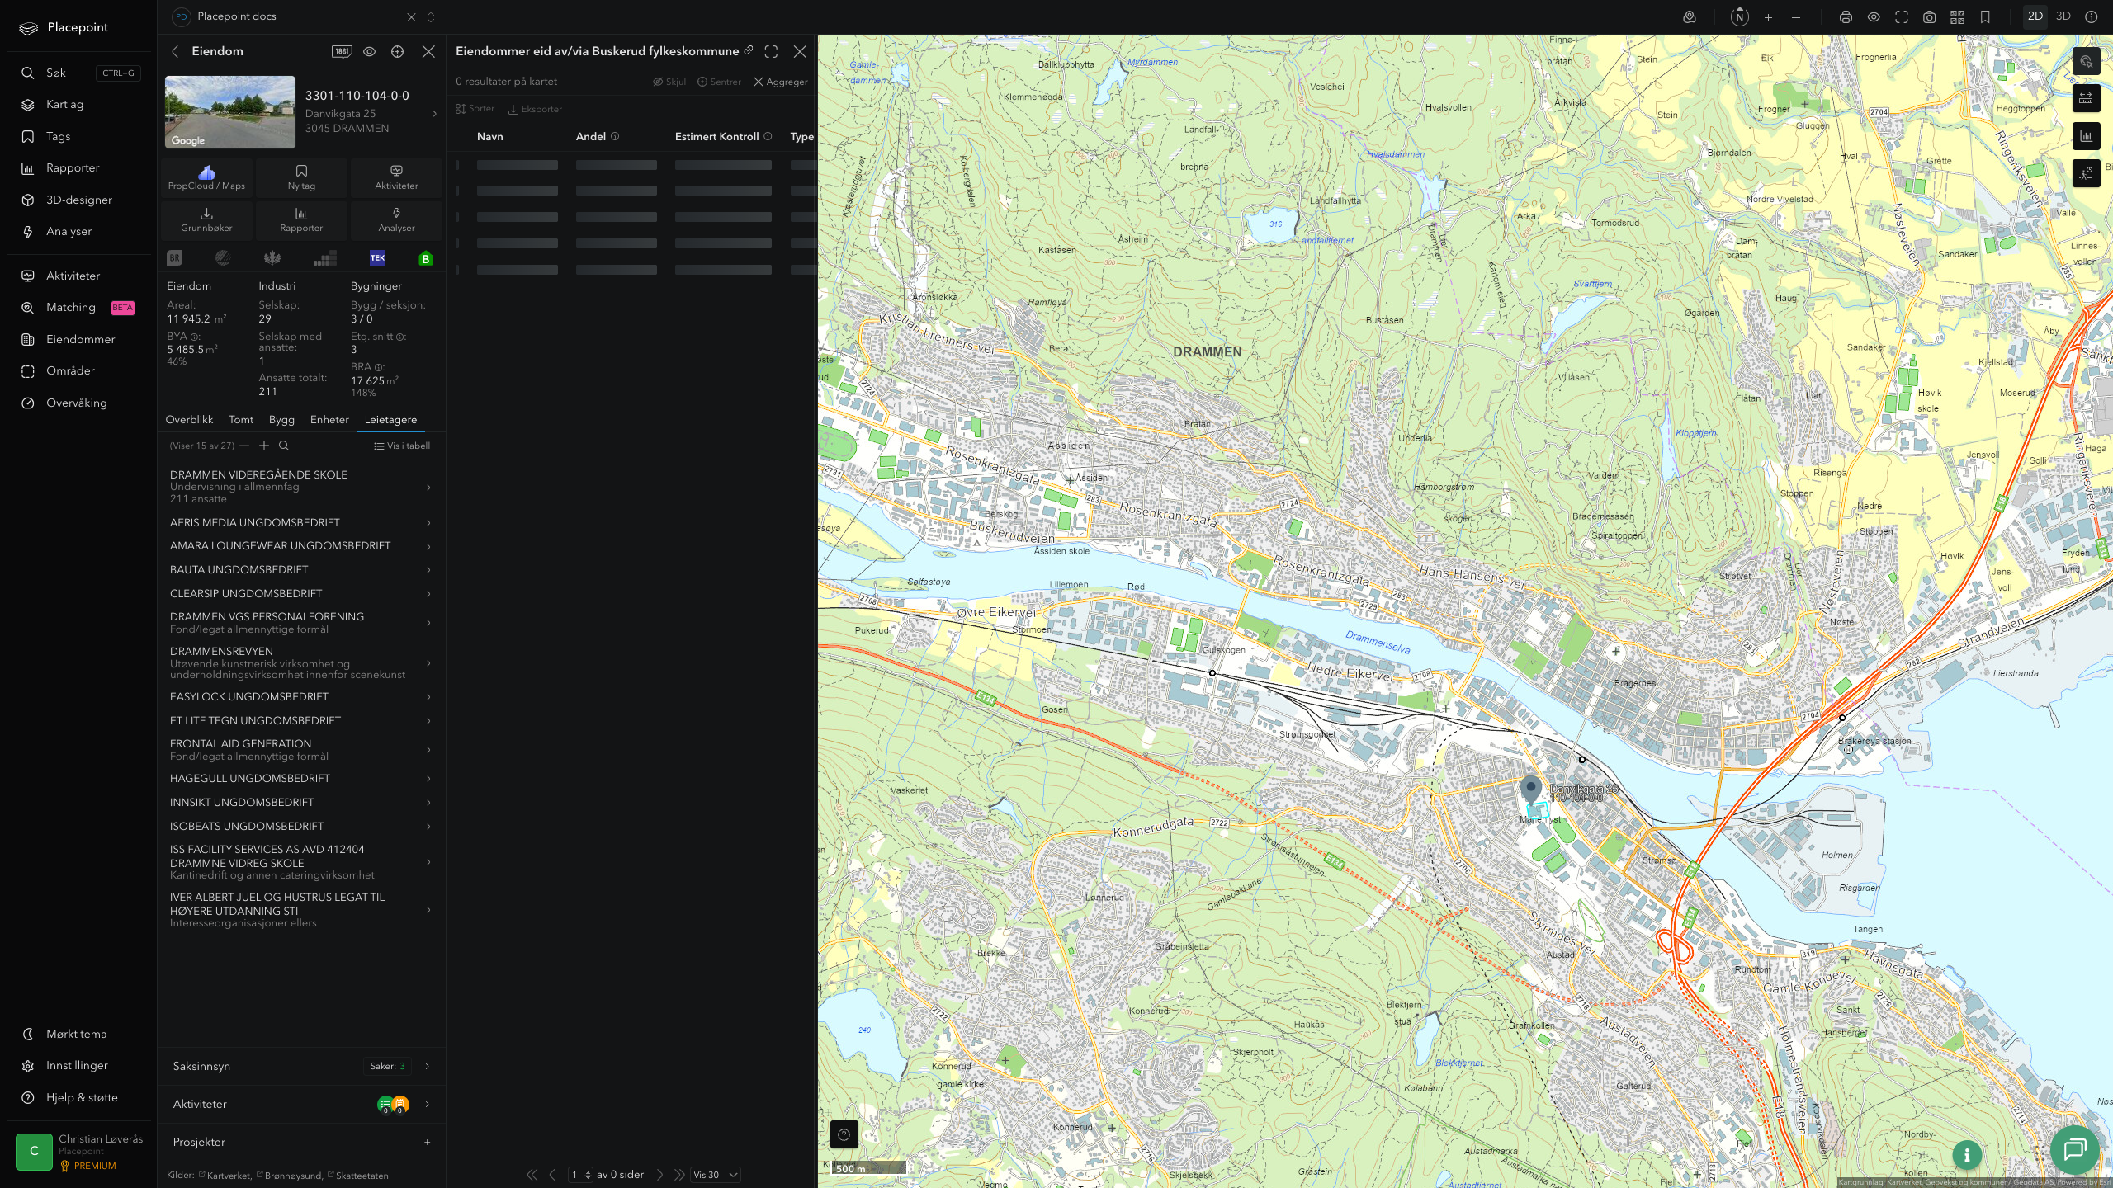Open the Google street view thumbnail
This screenshot has width=2113, height=1188.
[230, 112]
